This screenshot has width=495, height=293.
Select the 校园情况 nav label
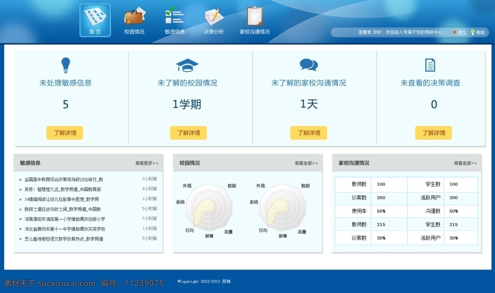pos(134,32)
